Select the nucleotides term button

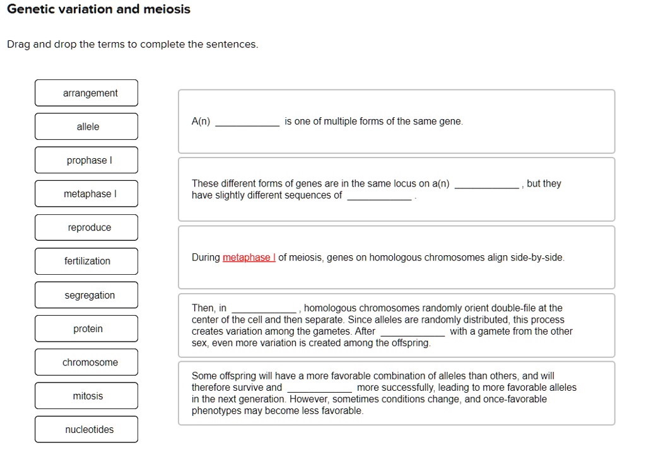coord(86,429)
